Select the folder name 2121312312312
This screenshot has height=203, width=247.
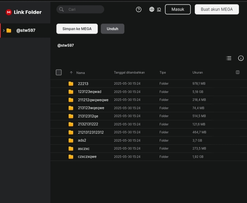pyautogui.click(x=91, y=132)
